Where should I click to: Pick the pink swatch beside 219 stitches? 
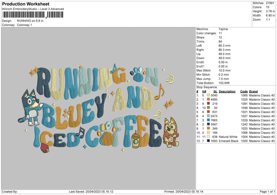(208, 103)
